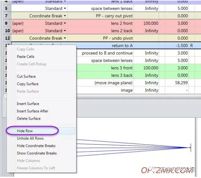Click Show Coordinate Breaks

[x=37, y=153]
